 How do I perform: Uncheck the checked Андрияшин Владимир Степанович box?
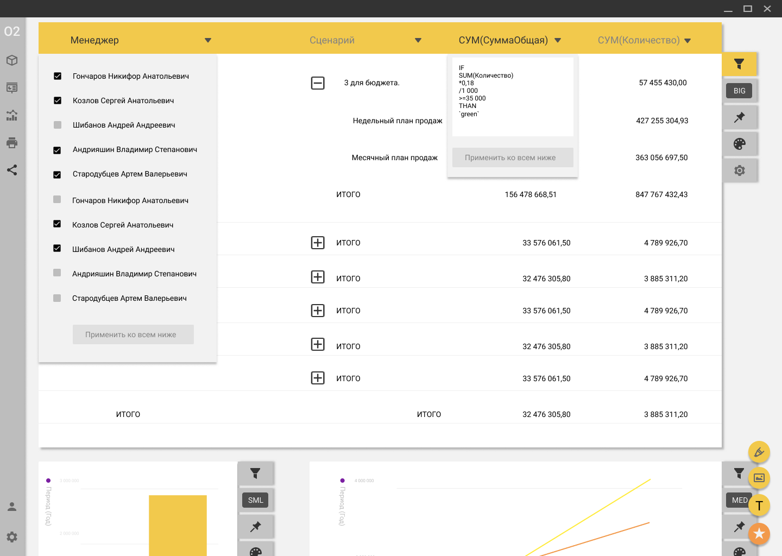(x=57, y=150)
